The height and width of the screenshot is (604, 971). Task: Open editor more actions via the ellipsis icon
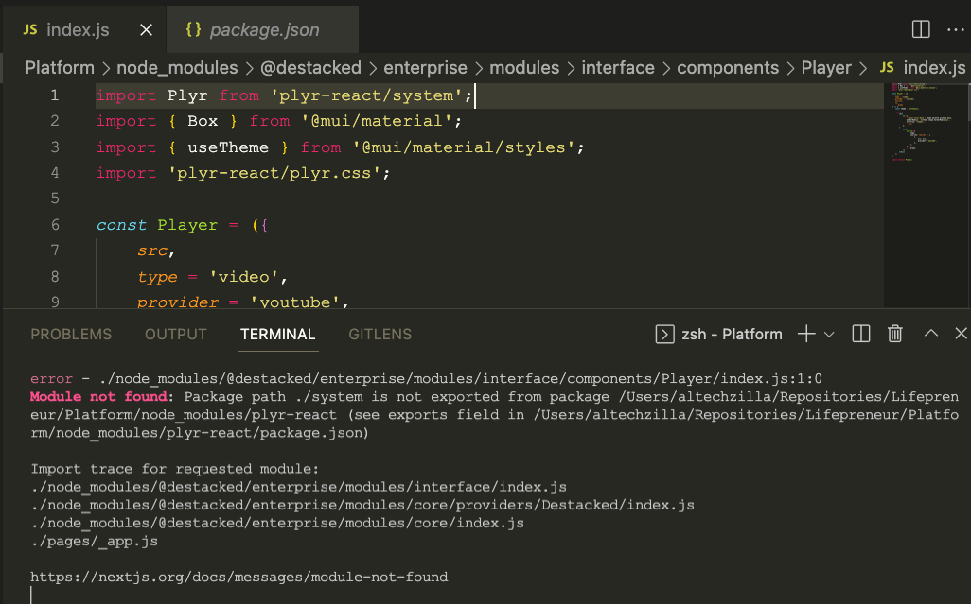[955, 29]
